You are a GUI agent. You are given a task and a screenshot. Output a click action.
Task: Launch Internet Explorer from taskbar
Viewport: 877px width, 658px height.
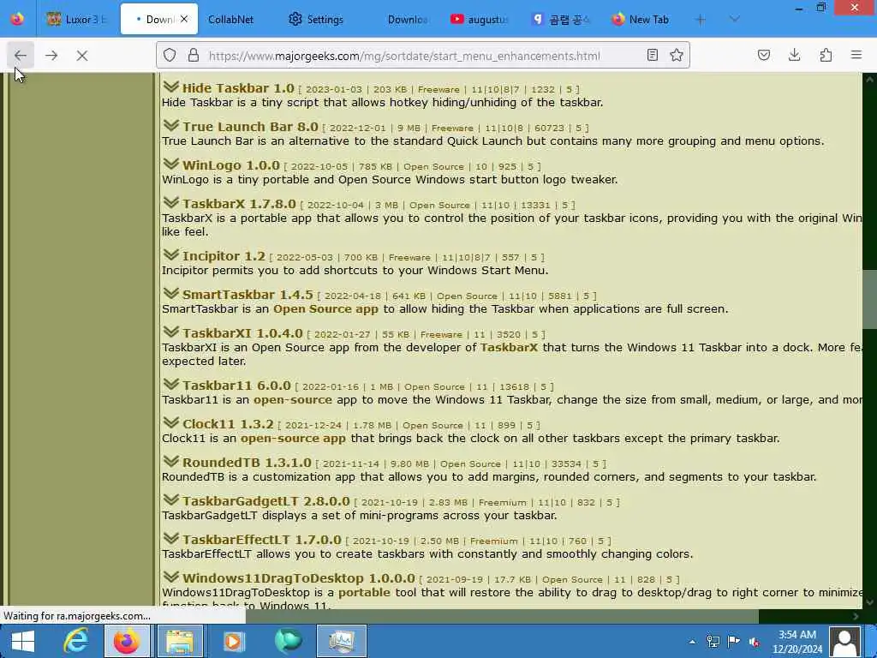75,641
